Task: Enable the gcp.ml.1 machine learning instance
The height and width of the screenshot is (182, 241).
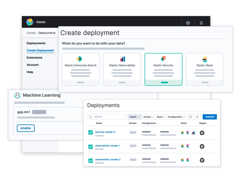Action: coord(26,128)
